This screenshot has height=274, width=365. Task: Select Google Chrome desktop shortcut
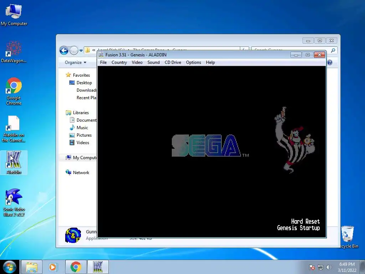14,91
